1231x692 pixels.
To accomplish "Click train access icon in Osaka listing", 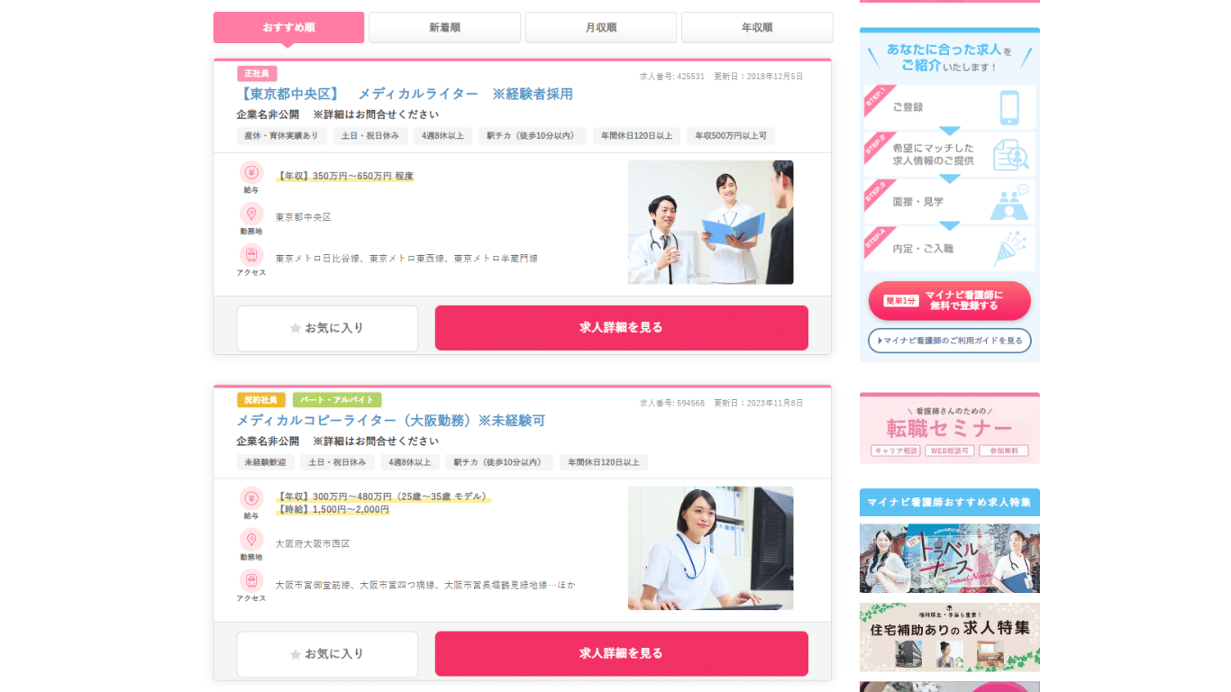I will click(x=251, y=581).
